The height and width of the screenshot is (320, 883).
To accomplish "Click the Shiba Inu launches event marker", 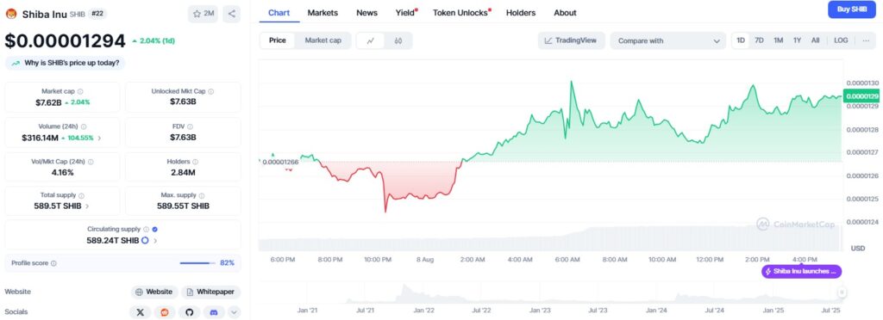I will click(x=802, y=272).
